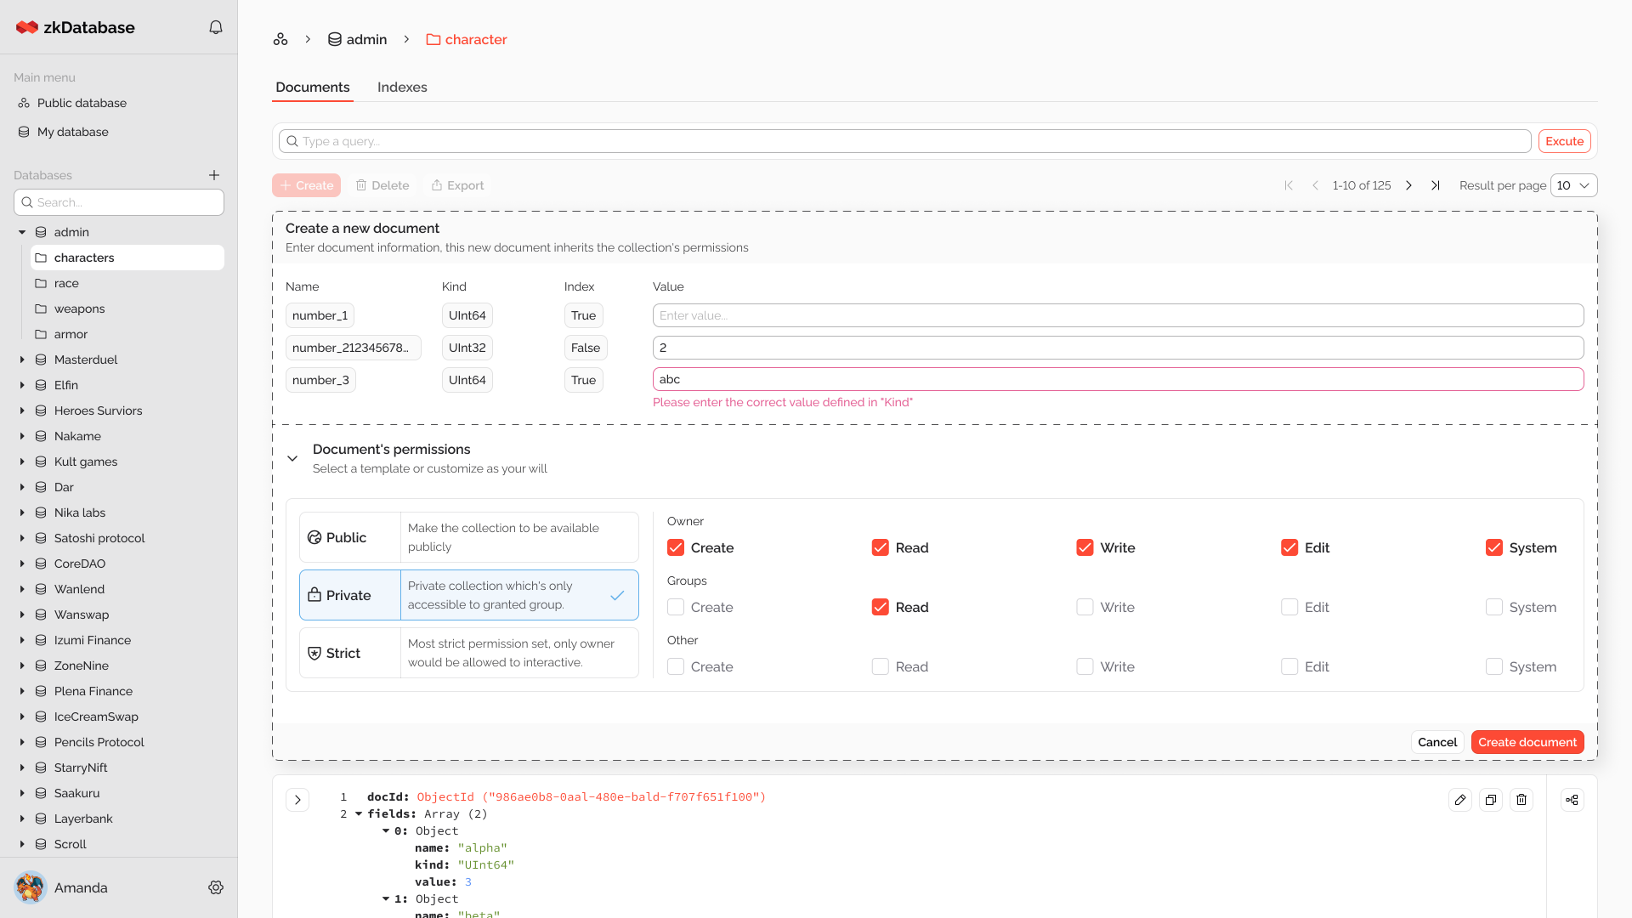The image size is (1632, 918).
Task: Click the shield icon next to Strict permission
Action: point(314,652)
